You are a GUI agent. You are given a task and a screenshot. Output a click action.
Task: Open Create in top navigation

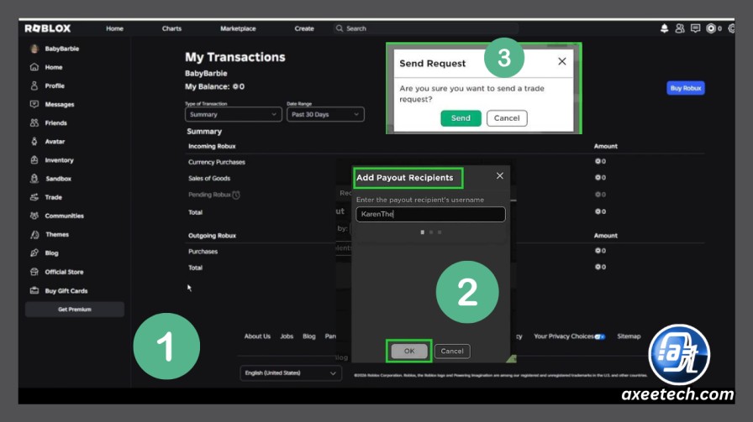304,29
